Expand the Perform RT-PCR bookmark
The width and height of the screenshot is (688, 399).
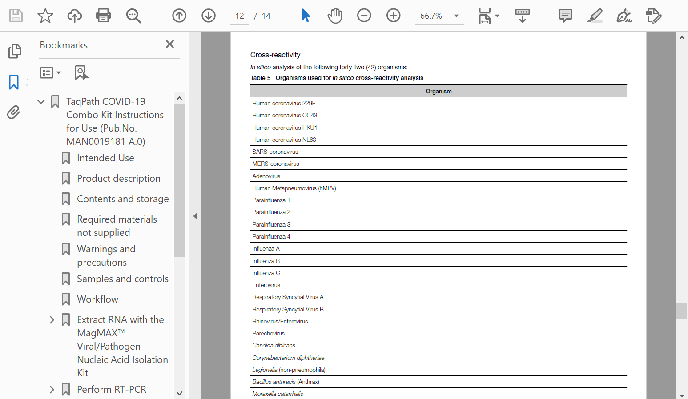point(52,389)
